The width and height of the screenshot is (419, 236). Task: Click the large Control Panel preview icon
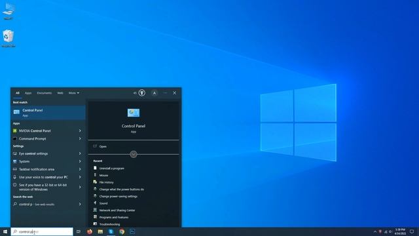click(x=134, y=113)
